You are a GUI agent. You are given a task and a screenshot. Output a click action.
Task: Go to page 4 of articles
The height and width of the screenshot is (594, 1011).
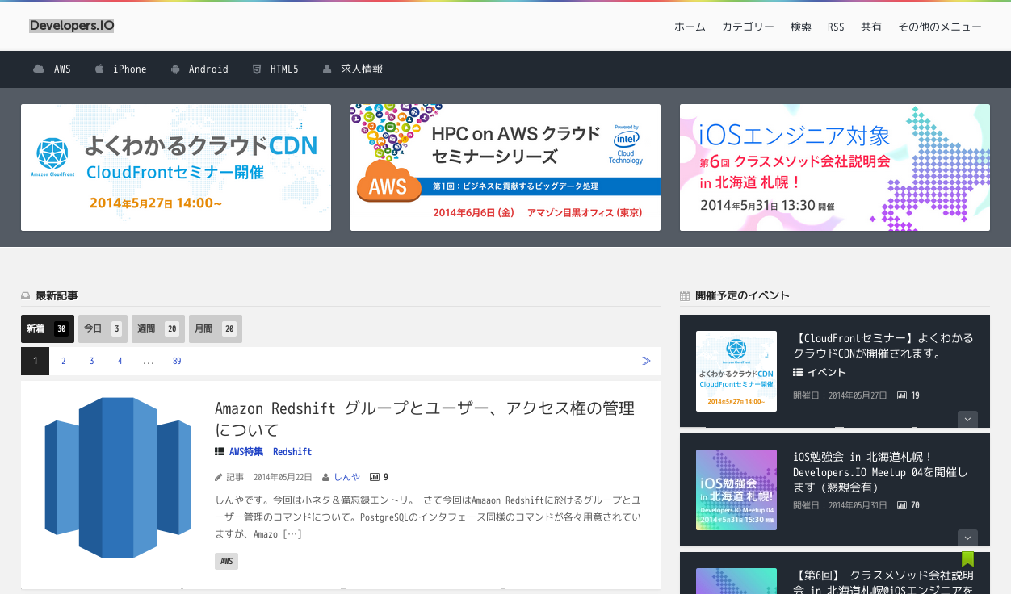tap(120, 361)
